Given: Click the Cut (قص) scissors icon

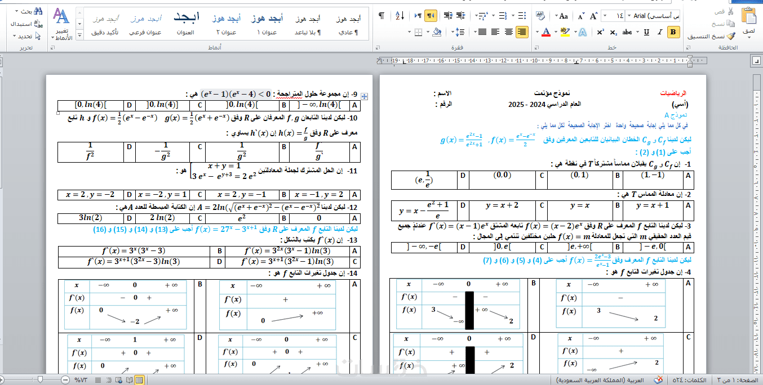Looking at the screenshot, I should click(x=730, y=11).
